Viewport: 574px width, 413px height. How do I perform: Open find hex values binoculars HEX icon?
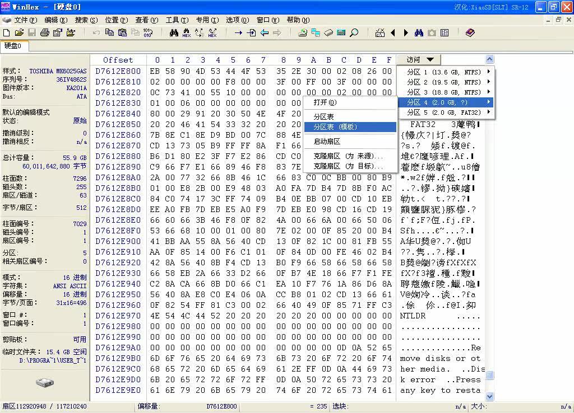[187, 33]
